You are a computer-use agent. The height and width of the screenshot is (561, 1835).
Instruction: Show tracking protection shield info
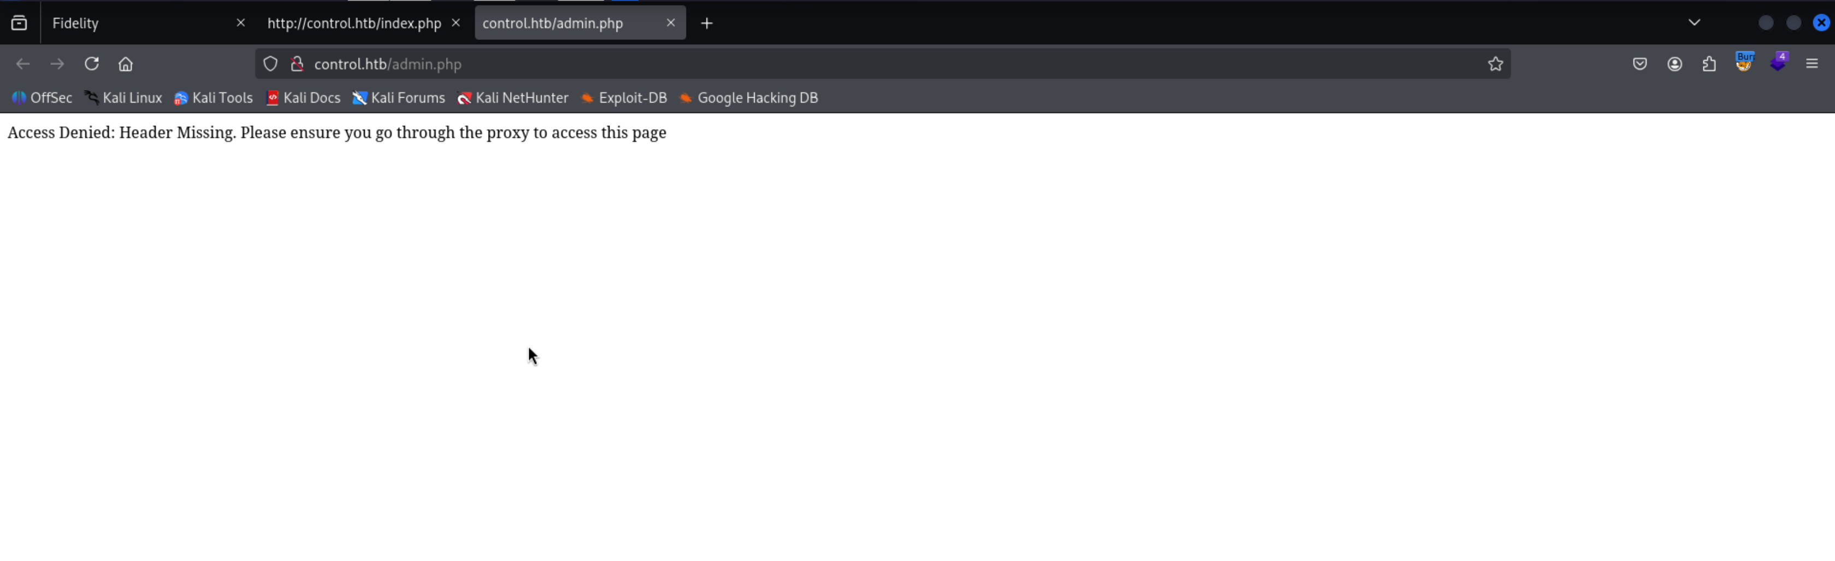point(270,64)
